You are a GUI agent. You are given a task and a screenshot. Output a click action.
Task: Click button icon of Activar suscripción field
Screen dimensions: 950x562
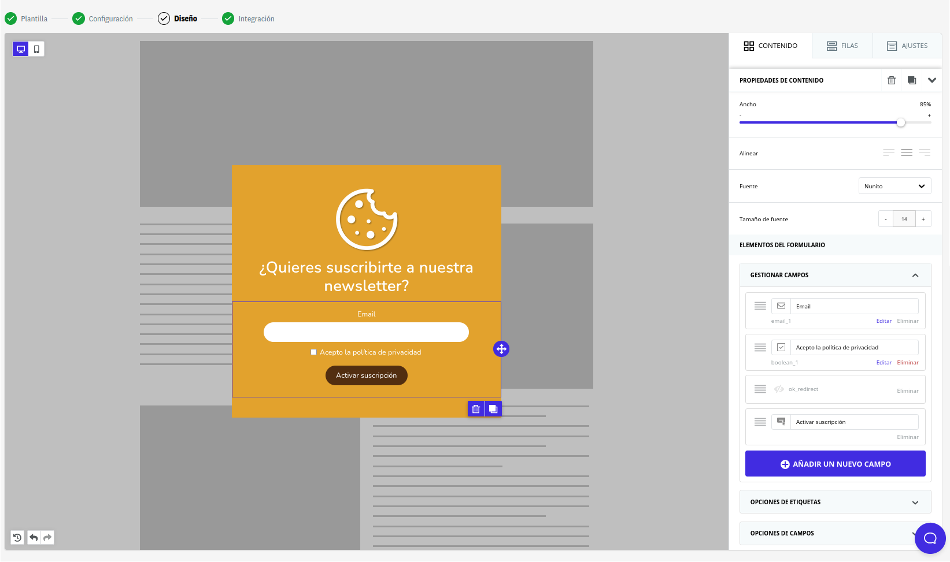click(781, 422)
